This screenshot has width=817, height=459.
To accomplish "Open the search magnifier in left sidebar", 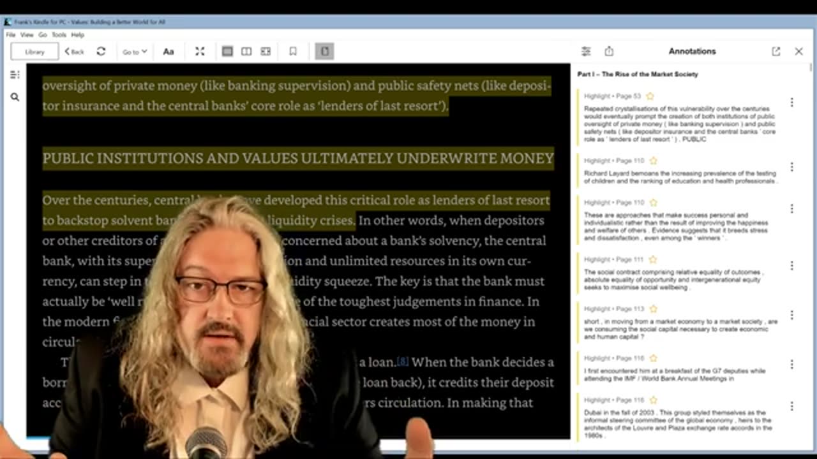I will [x=15, y=98].
